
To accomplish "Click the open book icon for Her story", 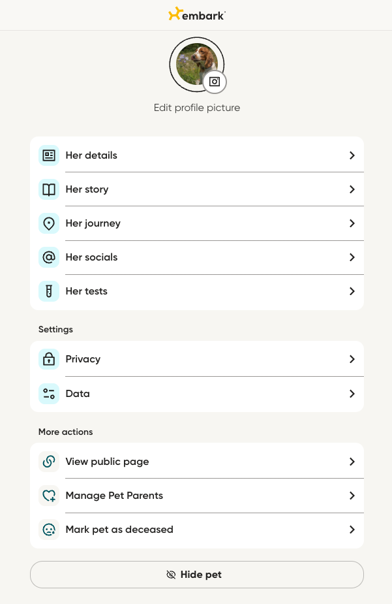I will point(49,189).
